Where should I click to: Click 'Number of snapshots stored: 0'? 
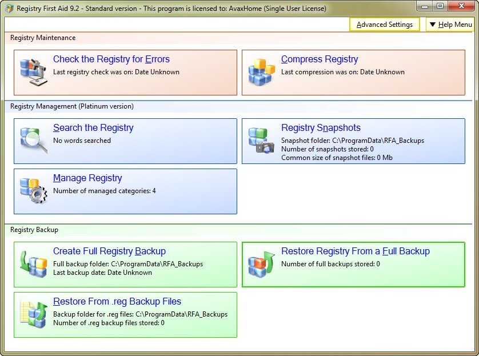[327, 149]
